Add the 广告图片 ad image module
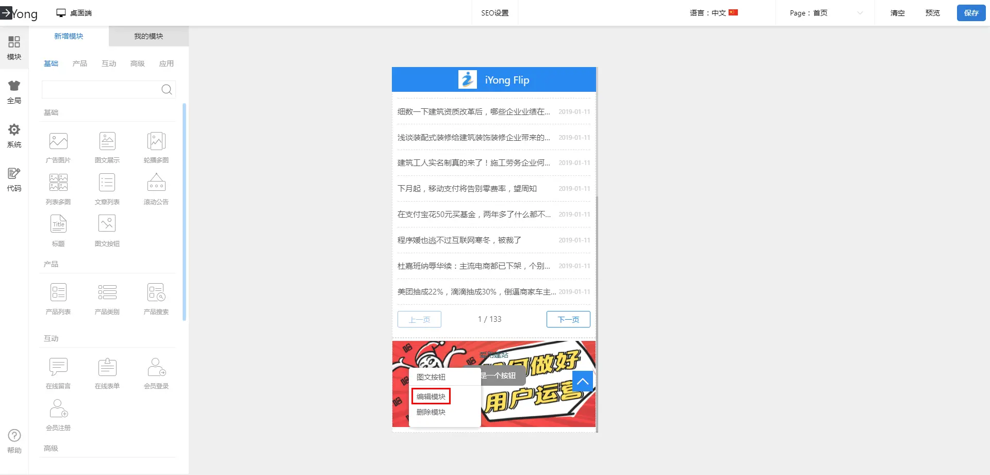The height and width of the screenshot is (475, 990). [58, 146]
